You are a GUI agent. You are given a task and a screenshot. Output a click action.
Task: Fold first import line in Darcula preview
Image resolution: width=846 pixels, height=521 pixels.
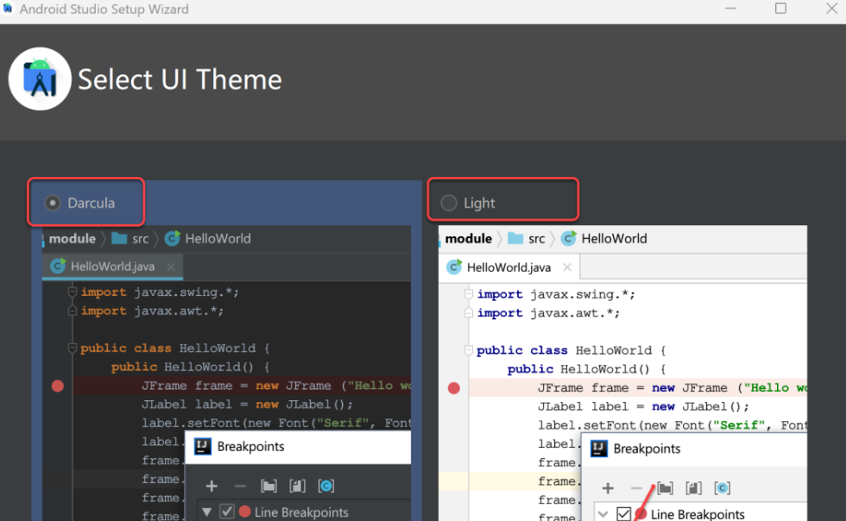(72, 292)
